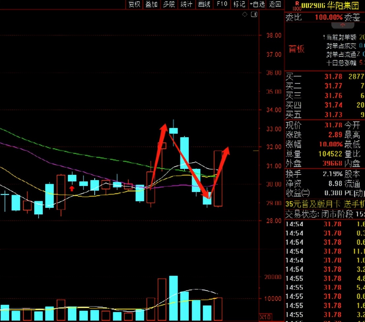365x322 pixels.
Task: Click the 38.00 price axis label
Action: point(274,36)
